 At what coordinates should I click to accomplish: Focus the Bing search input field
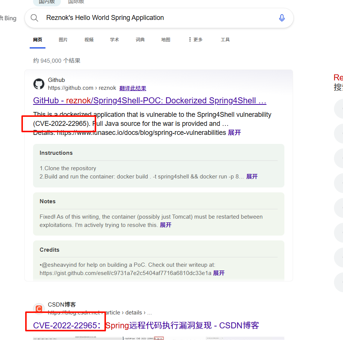click(x=159, y=18)
